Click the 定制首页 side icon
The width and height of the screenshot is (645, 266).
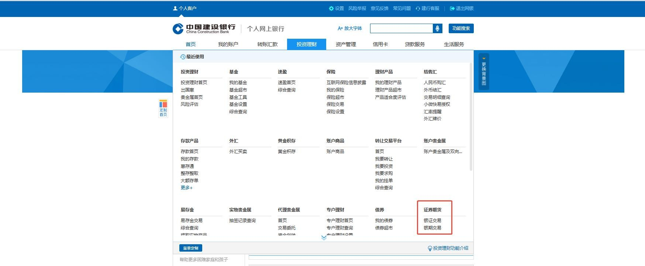(163, 108)
